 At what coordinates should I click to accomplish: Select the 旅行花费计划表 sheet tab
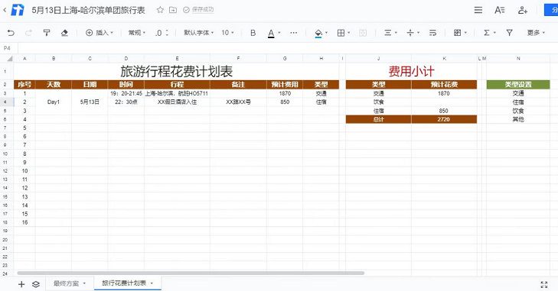[124, 283]
